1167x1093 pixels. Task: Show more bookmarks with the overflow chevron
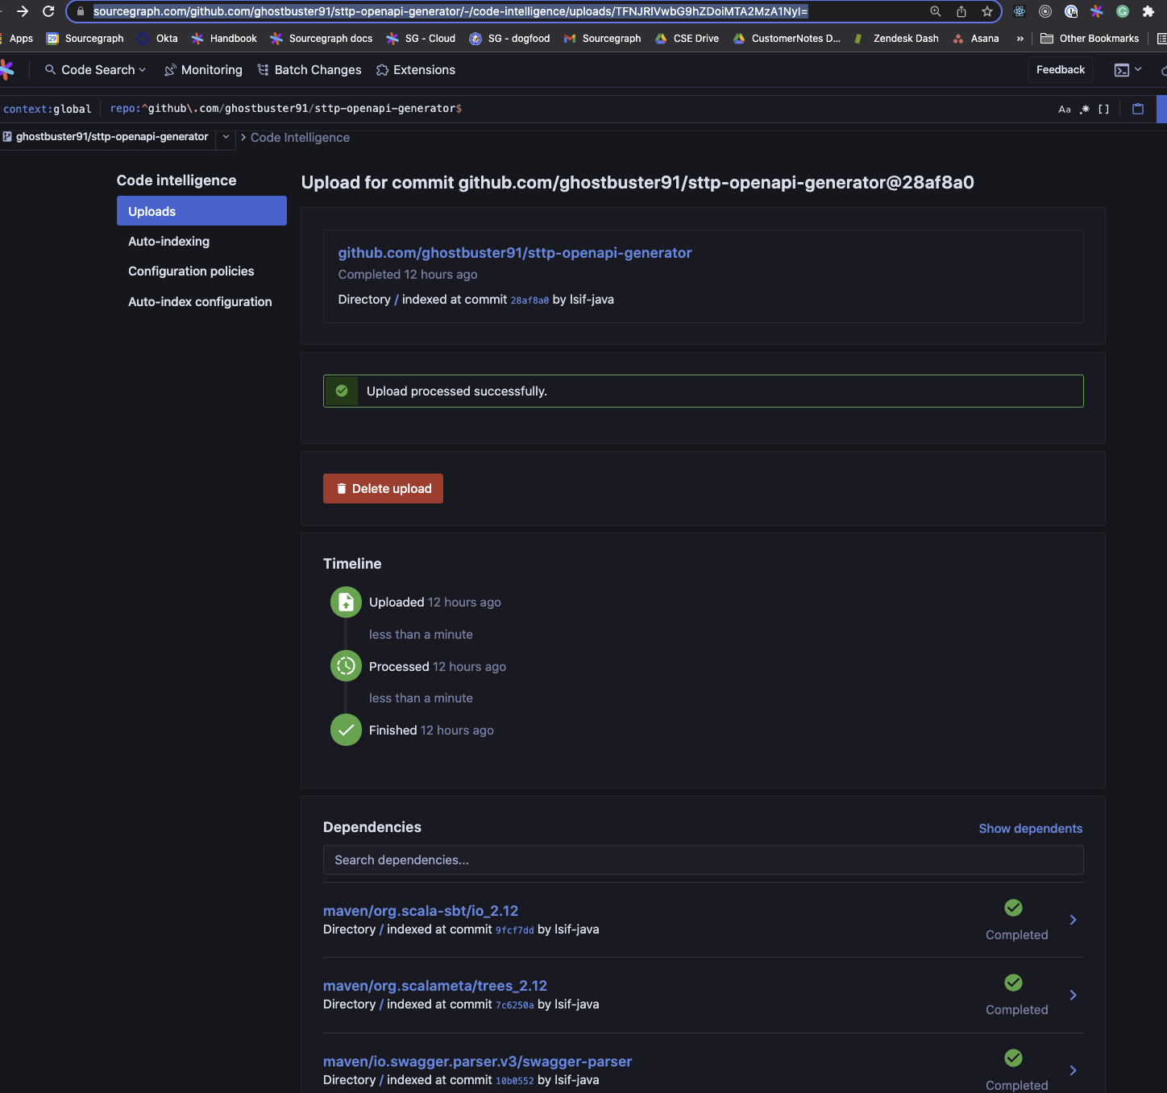coord(1020,39)
